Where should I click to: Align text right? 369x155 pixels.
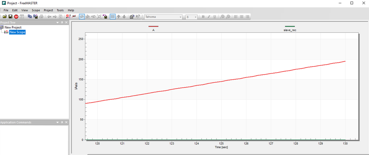click(x=247, y=17)
